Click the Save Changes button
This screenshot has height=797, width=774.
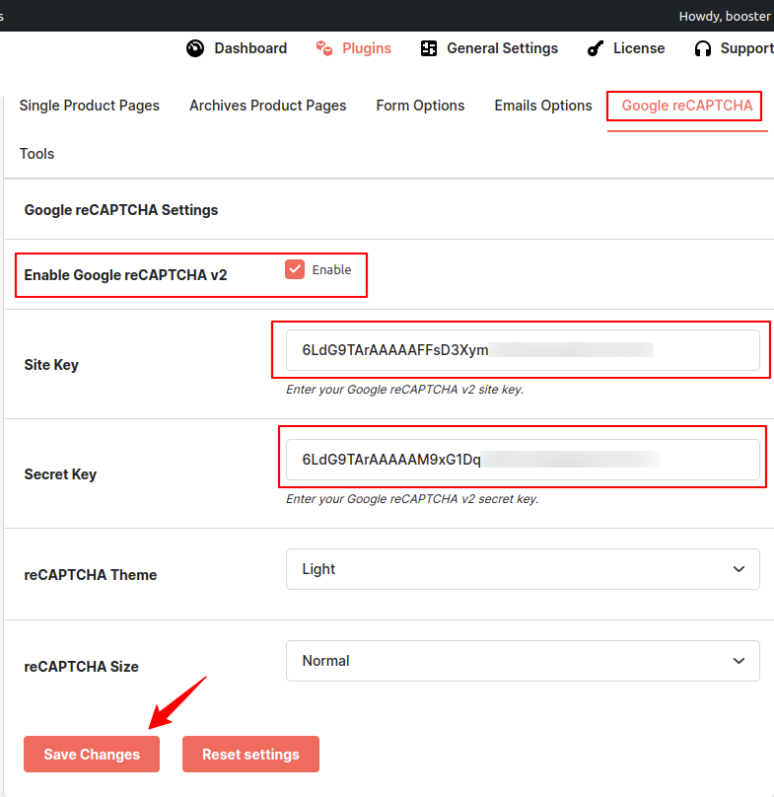pos(92,755)
